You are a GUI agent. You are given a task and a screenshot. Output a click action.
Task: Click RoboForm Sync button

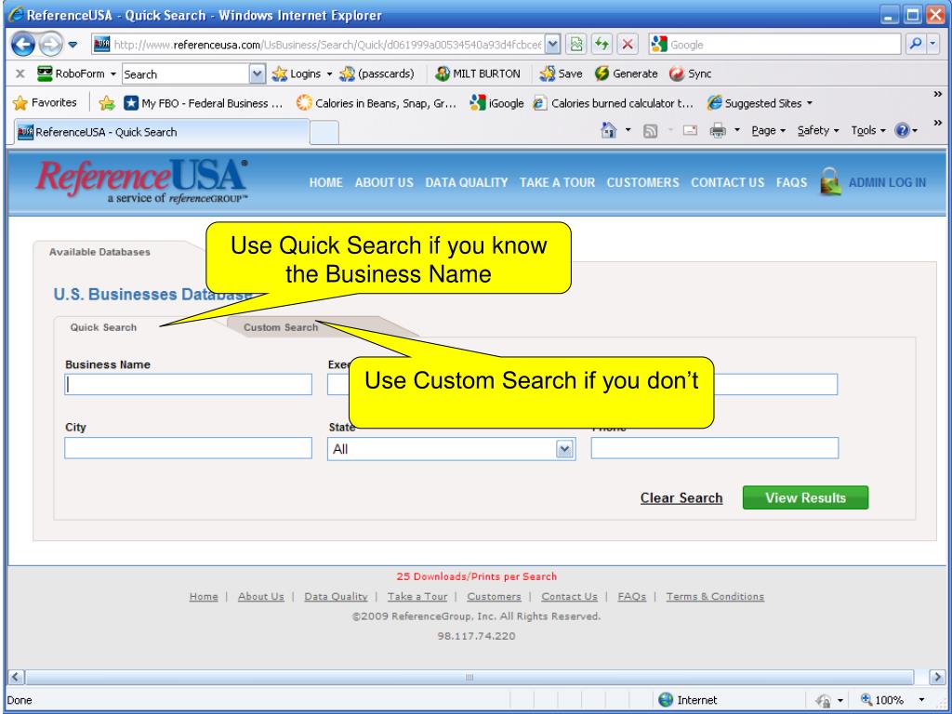coord(691,73)
